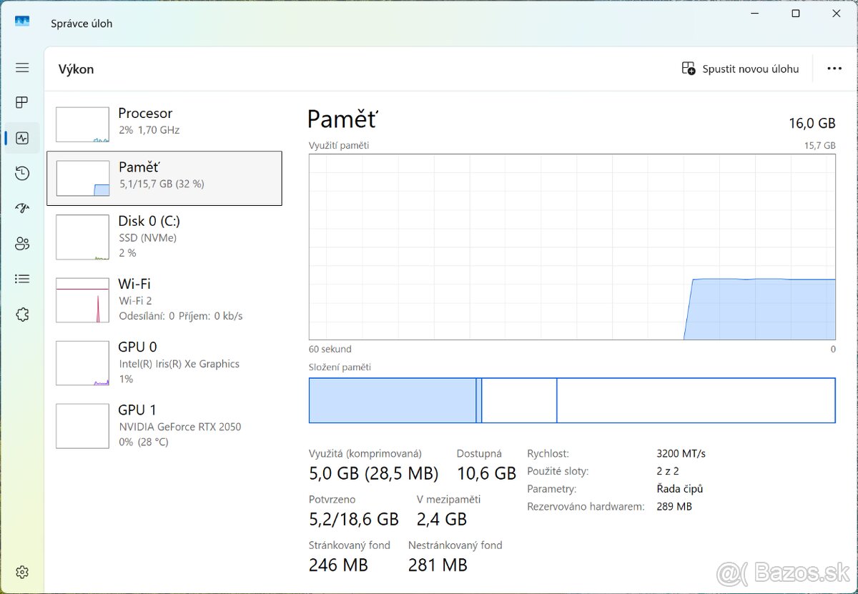Select Procesor in the performance list

click(x=166, y=121)
